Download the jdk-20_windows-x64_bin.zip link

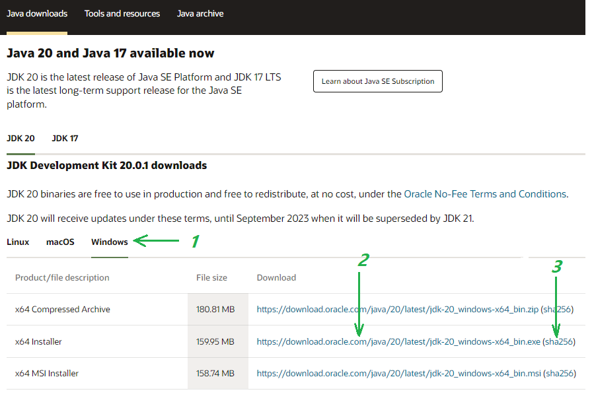click(397, 309)
